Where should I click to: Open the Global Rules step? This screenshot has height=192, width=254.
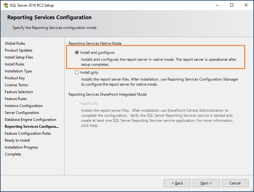(x=15, y=43)
